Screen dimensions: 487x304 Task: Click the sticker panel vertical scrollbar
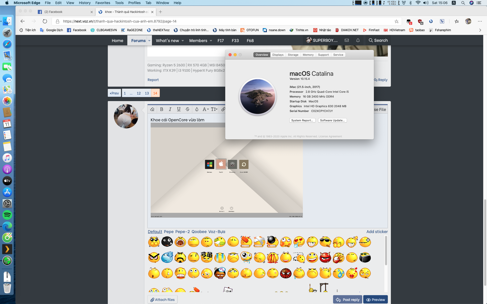(x=386, y=251)
